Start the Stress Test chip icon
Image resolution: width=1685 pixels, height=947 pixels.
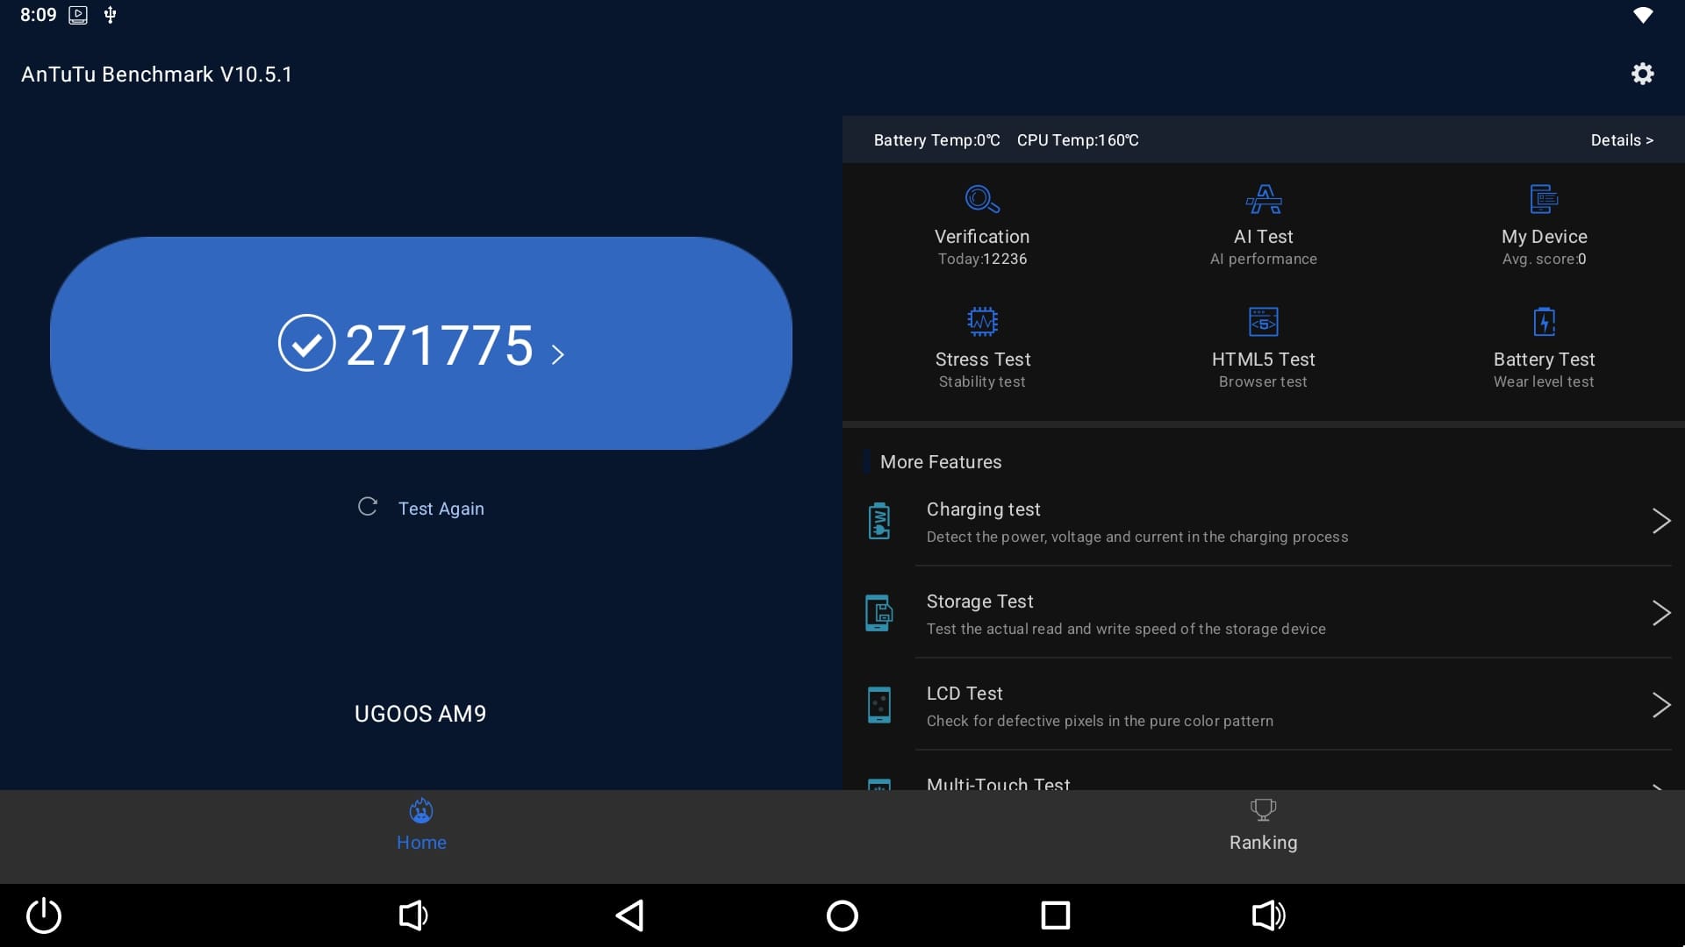tap(982, 322)
